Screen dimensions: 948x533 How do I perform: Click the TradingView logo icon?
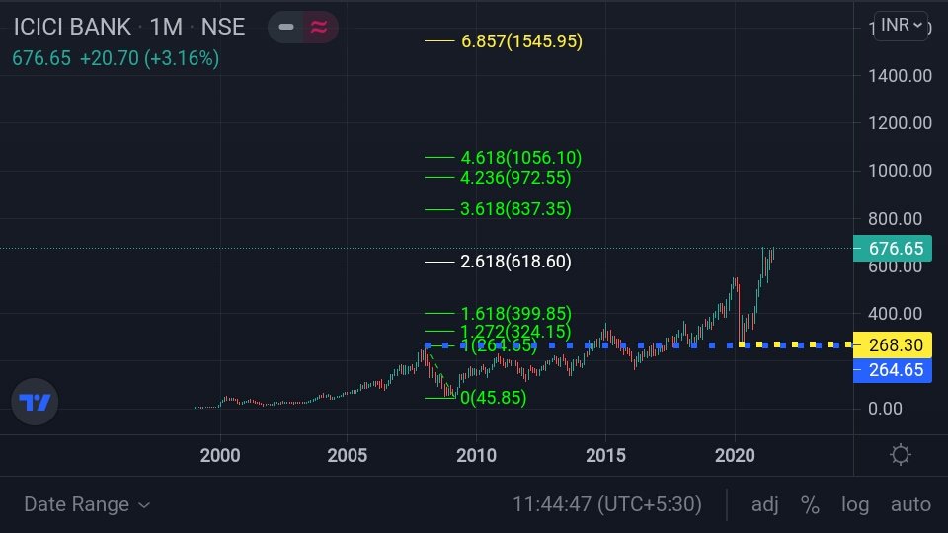tap(35, 402)
